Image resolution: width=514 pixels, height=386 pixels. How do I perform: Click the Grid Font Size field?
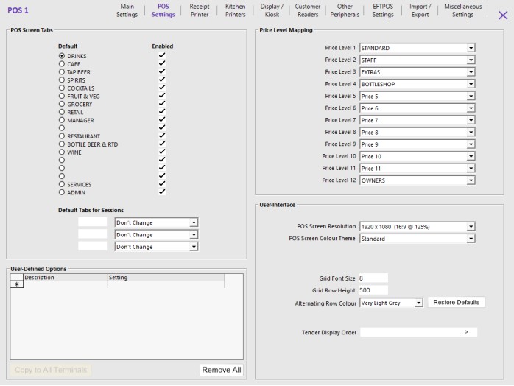click(373, 278)
